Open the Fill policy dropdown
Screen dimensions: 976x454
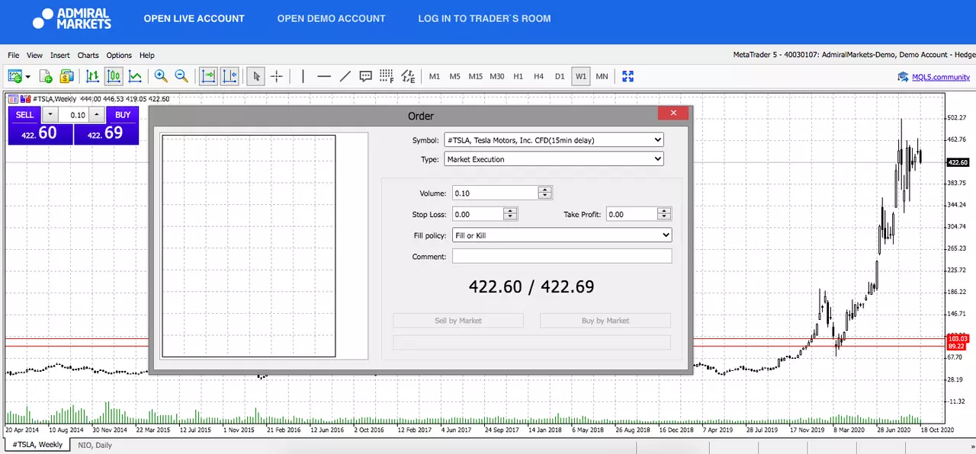click(562, 235)
